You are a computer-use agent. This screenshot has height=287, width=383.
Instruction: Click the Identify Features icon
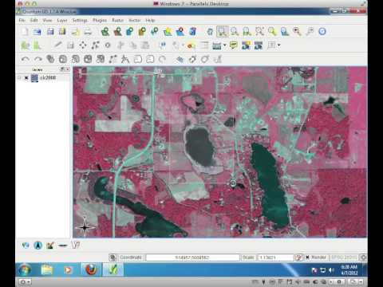[x=163, y=45]
